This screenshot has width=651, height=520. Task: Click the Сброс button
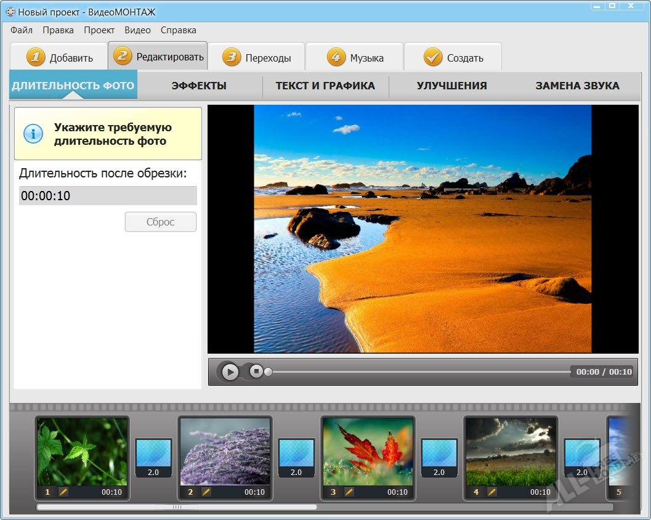pos(160,222)
